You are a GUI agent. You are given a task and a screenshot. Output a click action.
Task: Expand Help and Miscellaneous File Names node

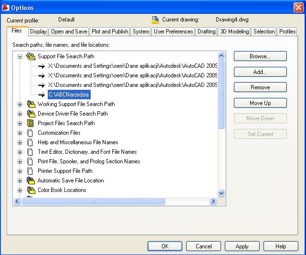coord(20,142)
